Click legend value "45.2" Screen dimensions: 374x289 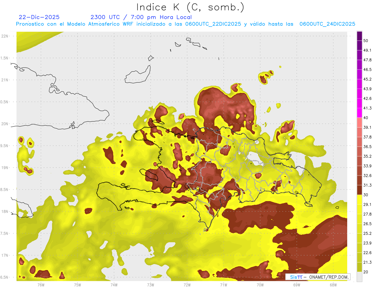click(x=367, y=79)
